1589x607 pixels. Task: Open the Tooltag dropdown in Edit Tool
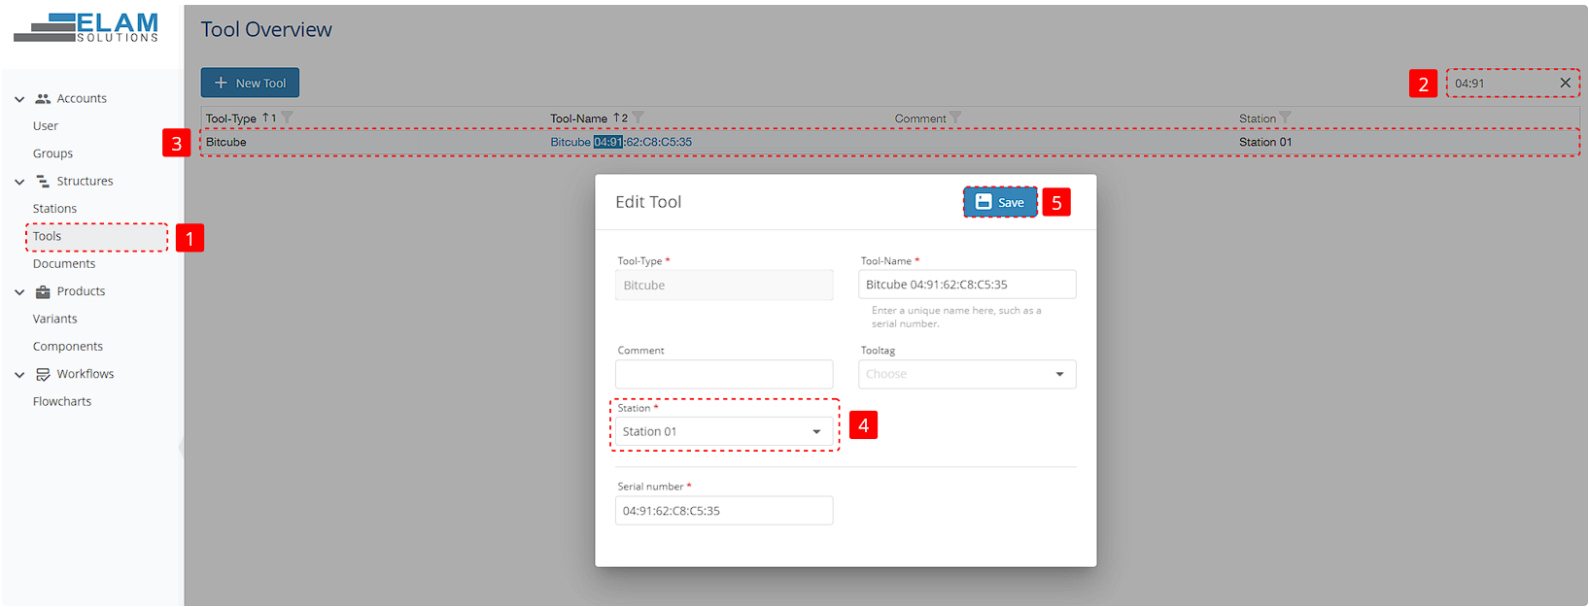(x=967, y=375)
